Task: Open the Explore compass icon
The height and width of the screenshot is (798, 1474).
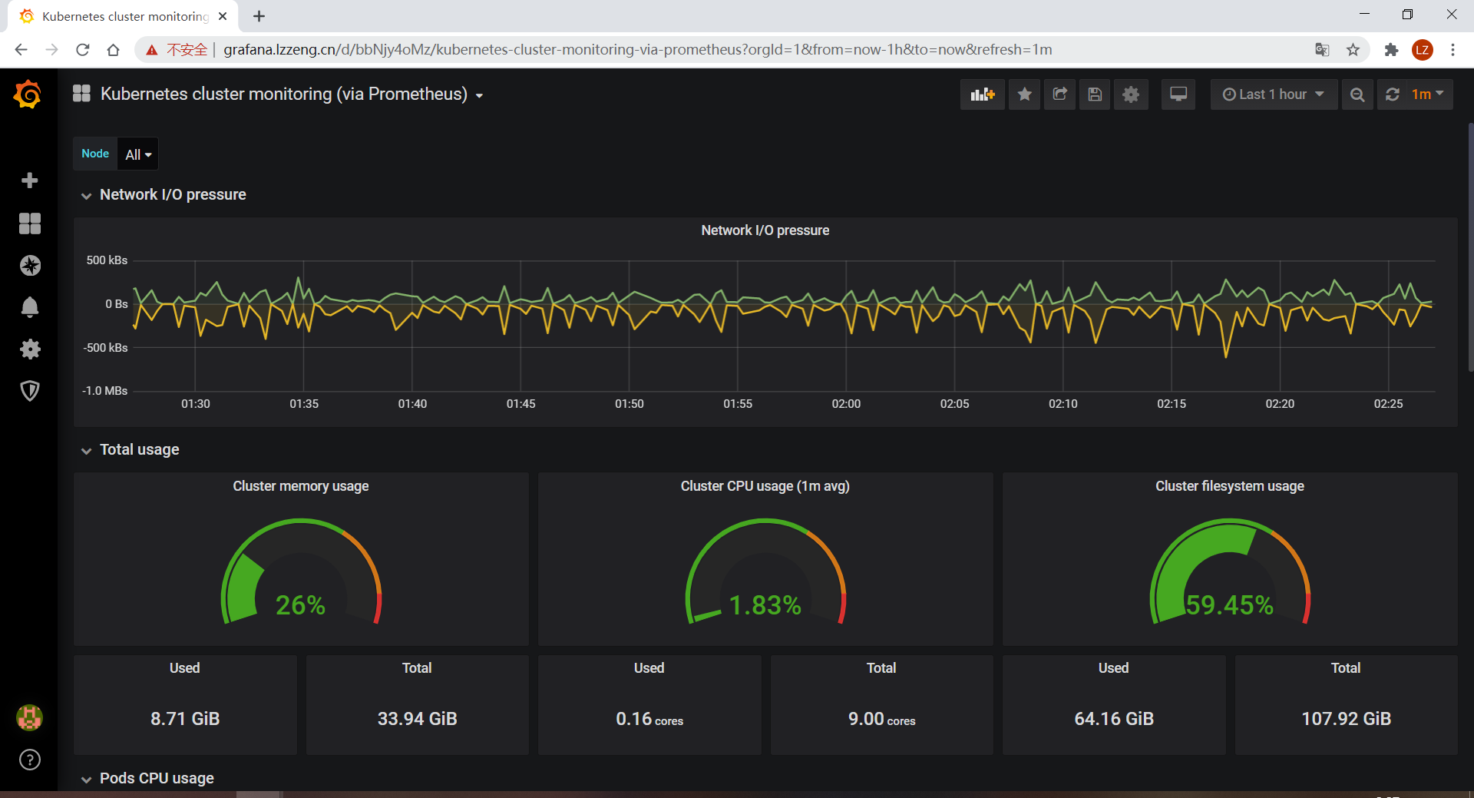Action: click(29, 266)
